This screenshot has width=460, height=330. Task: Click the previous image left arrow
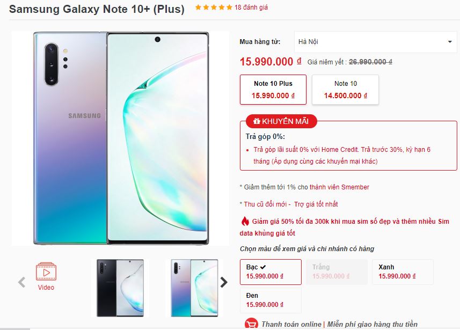21,282
